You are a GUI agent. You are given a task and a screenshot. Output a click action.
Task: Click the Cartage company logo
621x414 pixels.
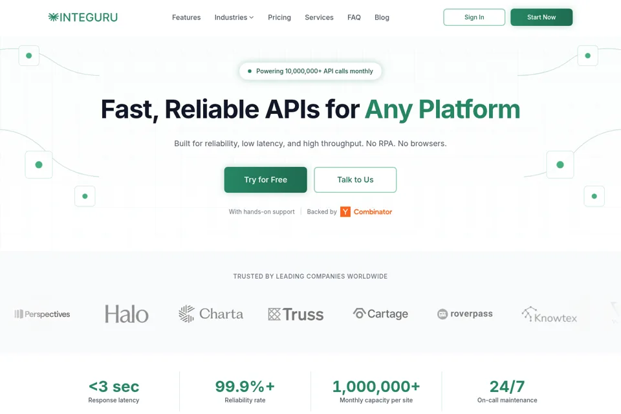[x=380, y=314]
